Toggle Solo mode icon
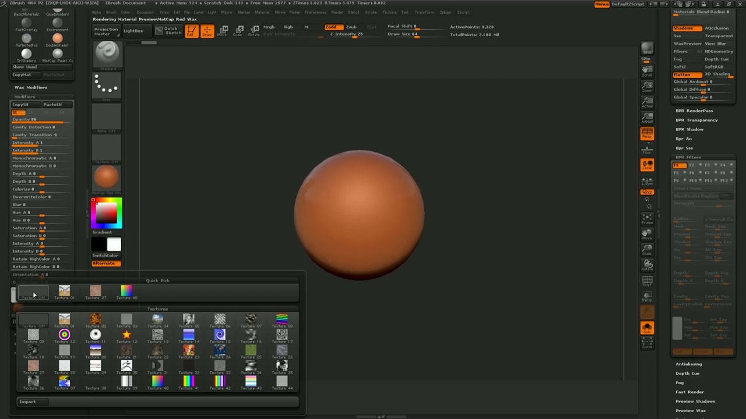This screenshot has height=419, width=746. [x=647, y=328]
